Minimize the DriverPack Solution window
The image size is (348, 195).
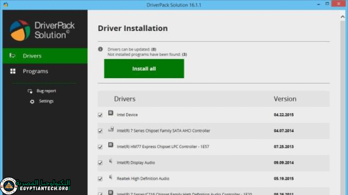point(319,4)
